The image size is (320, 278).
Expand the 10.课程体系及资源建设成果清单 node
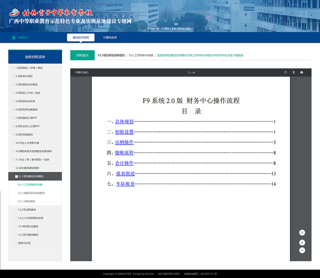click(13, 152)
